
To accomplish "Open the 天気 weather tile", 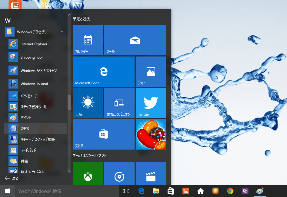I will [x=88, y=103].
